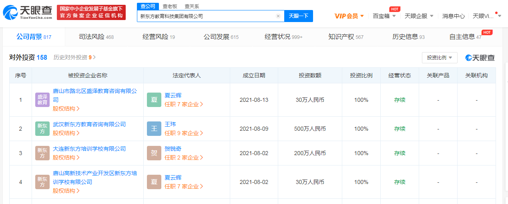
Task: Open 历史对外投资 link
Action: point(74,57)
